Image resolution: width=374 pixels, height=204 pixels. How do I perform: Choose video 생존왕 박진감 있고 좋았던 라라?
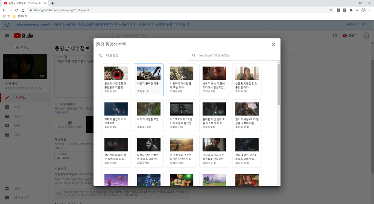tap(247, 80)
